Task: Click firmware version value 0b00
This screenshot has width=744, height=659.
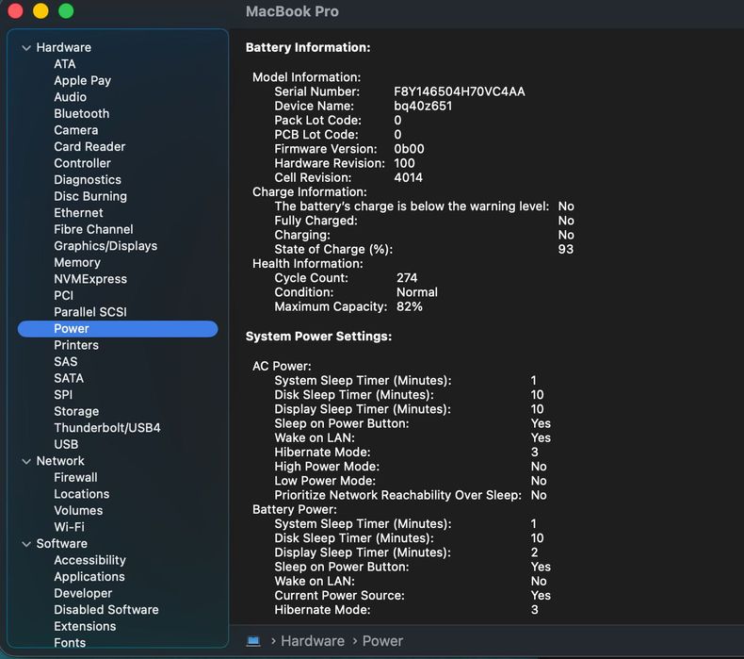Action: point(409,149)
